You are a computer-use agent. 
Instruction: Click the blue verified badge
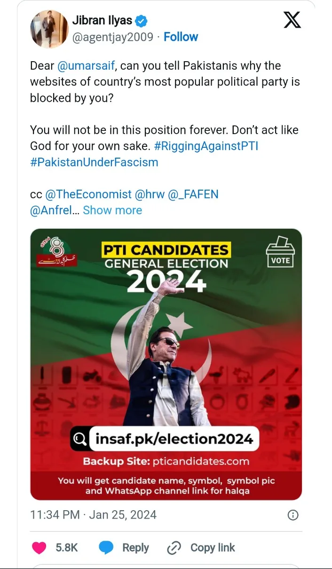(x=142, y=21)
